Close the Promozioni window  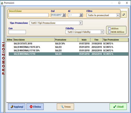coord(127,3)
